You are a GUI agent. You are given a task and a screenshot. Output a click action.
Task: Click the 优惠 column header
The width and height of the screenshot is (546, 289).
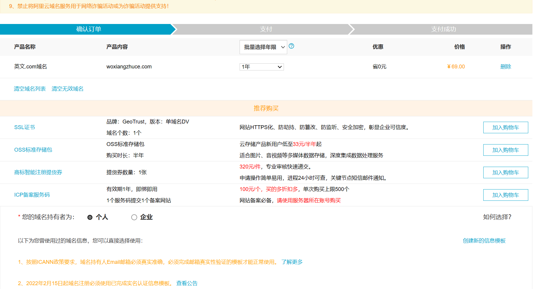tap(378, 47)
